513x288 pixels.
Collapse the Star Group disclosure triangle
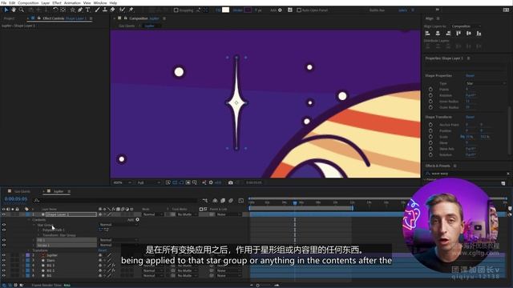point(34,225)
